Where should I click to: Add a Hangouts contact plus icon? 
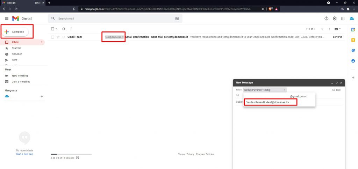pyautogui.click(x=42, y=96)
